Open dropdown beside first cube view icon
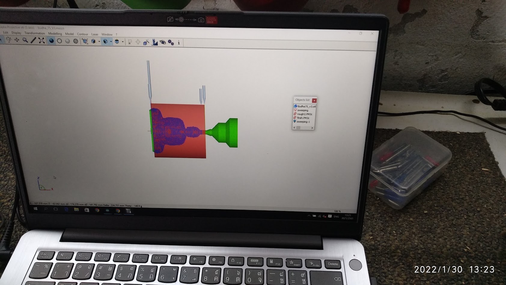 point(99,42)
